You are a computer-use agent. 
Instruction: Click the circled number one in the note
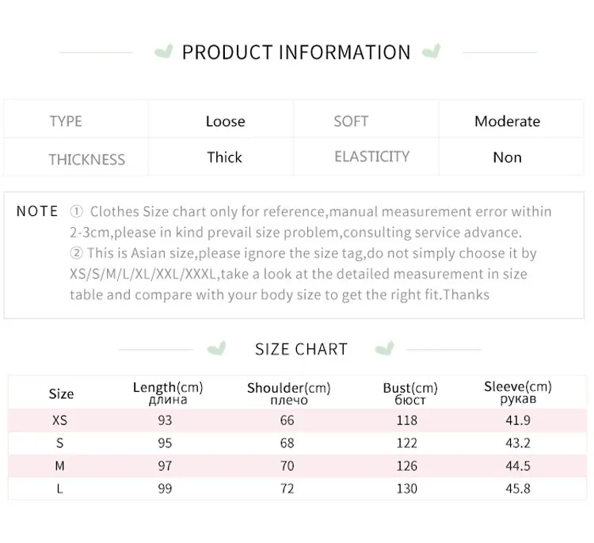click(x=77, y=212)
